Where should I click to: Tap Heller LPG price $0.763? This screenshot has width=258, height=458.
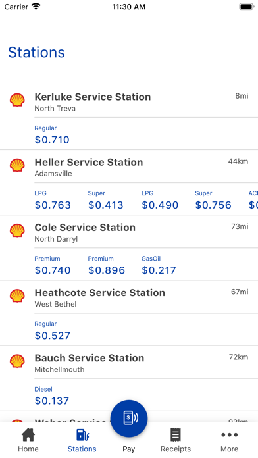(53, 205)
